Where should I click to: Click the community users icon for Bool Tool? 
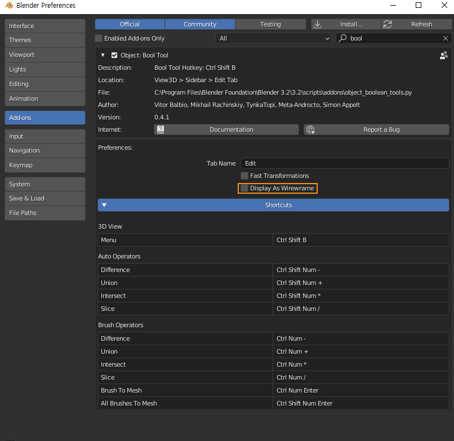click(x=443, y=55)
